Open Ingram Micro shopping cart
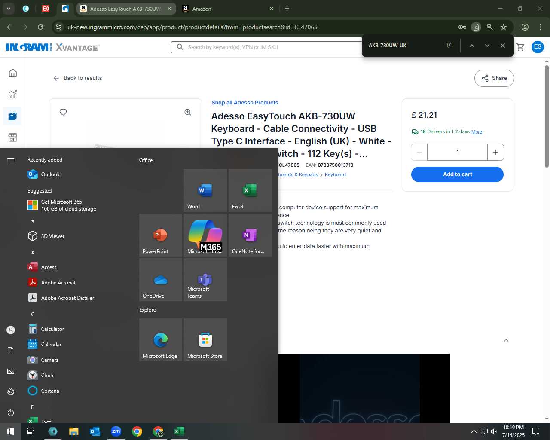The image size is (550, 440). pos(520,47)
